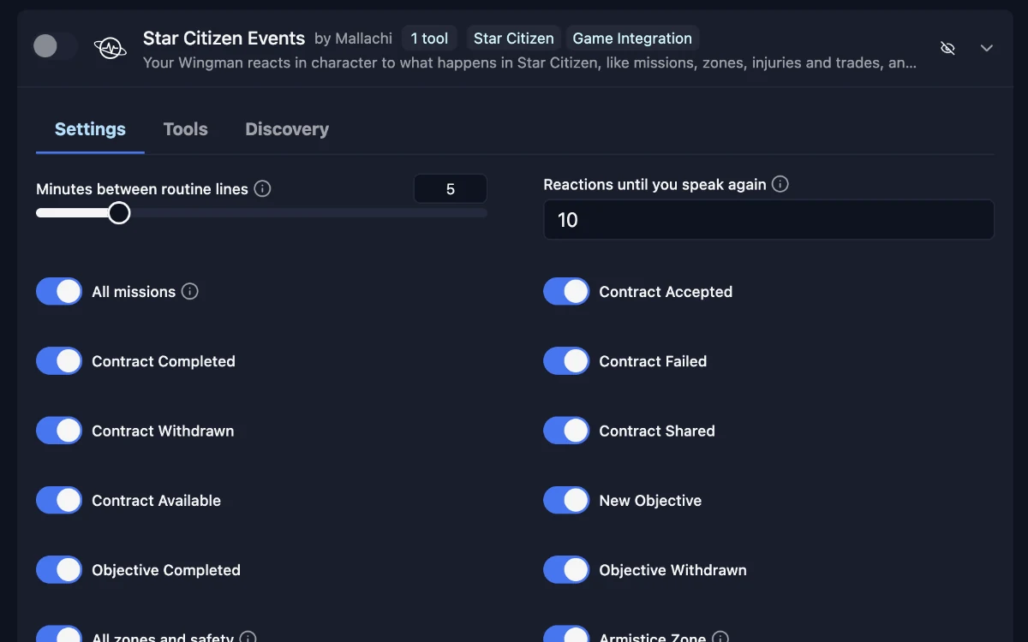Screen dimensions: 1028x642
Task: Click info icon next to All zones and safety
Action: tap(248, 638)
